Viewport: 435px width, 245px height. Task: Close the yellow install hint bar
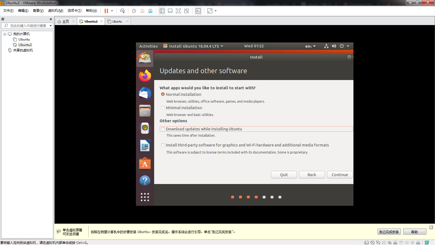[431, 227]
